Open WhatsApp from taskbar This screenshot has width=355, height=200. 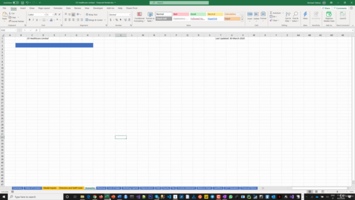click(231, 197)
